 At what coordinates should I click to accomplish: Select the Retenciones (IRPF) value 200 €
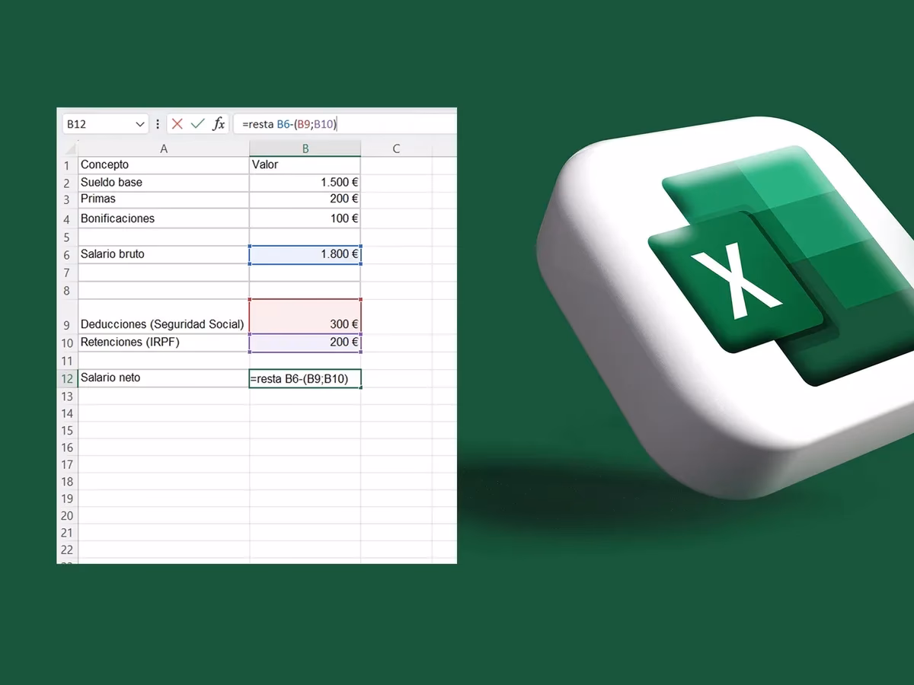pyautogui.click(x=305, y=342)
